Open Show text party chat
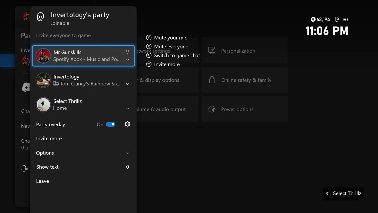This screenshot has width=378, height=213. point(48,167)
